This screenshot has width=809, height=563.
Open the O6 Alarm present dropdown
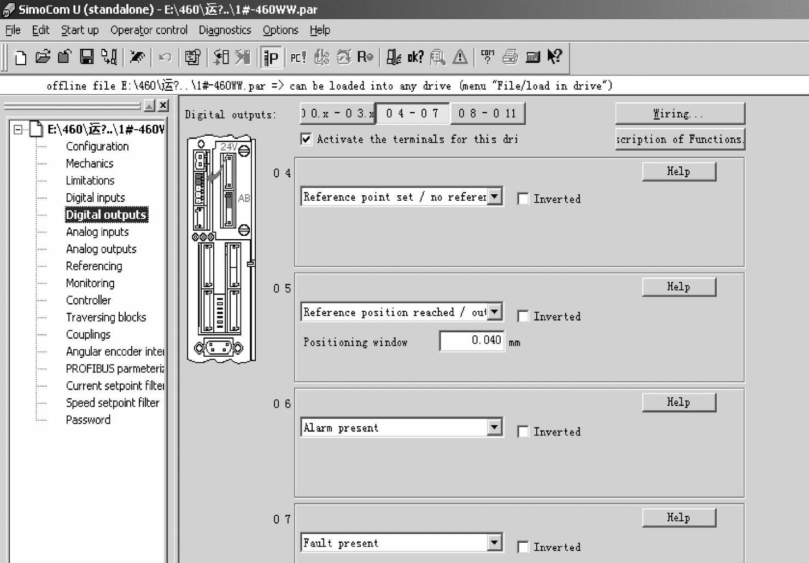pos(494,427)
